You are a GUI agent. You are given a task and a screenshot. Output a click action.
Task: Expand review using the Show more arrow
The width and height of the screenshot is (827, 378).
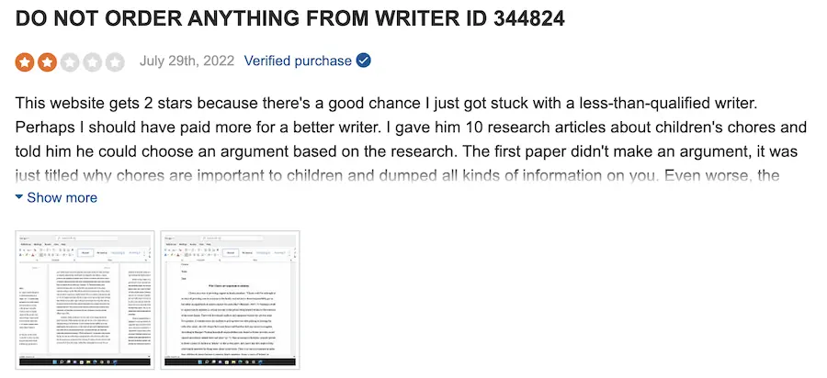tap(19, 197)
